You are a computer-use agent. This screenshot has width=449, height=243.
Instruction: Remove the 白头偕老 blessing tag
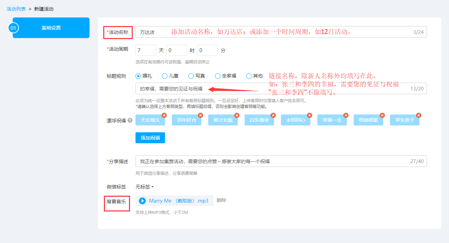[x=273, y=116]
